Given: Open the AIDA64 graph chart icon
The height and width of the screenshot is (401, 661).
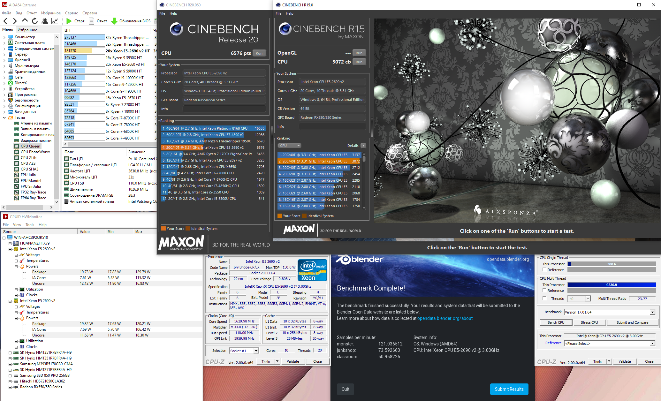Looking at the screenshot, I should pyautogui.click(x=55, y=21).
